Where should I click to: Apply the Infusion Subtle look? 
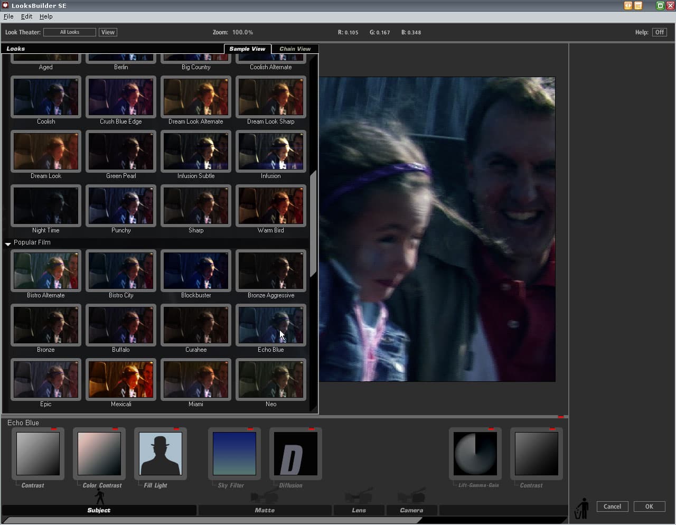coord(196,152)
